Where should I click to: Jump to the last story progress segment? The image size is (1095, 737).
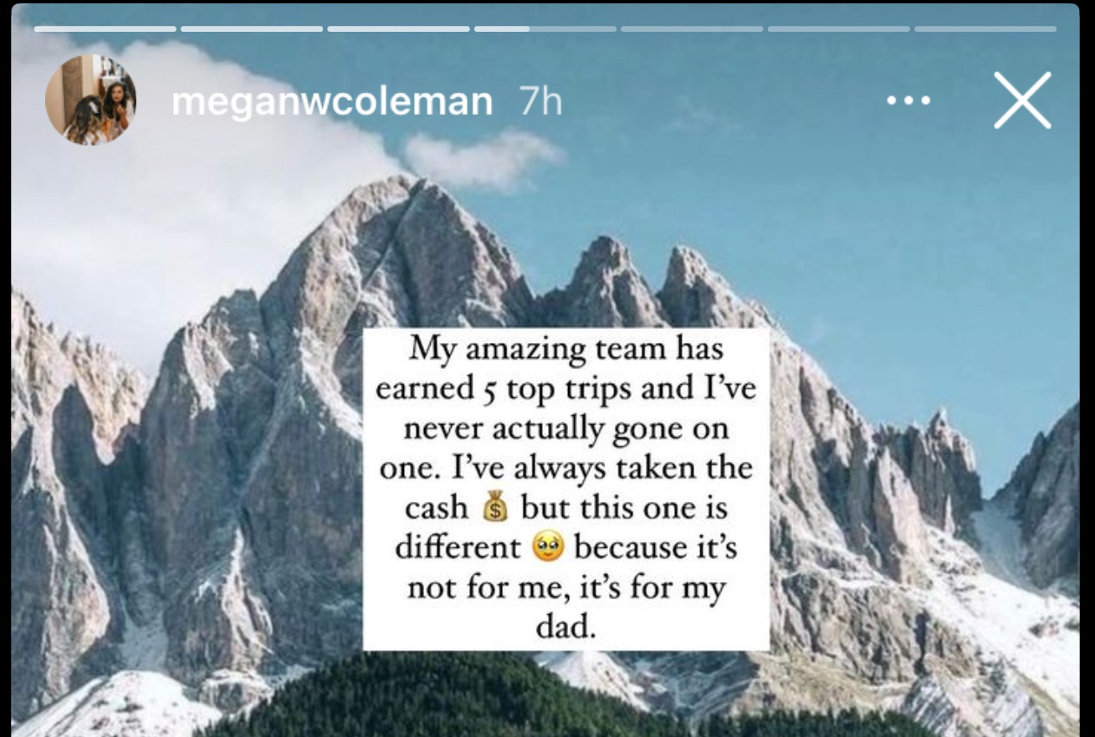pyautogui.click(x=985, y=28)
